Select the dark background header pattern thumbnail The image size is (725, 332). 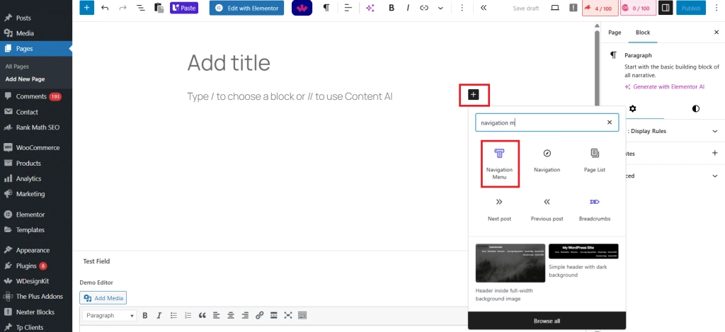[583, 251]
